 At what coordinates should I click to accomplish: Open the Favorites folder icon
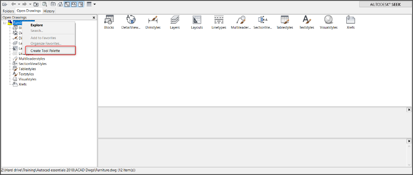point(53,4)
